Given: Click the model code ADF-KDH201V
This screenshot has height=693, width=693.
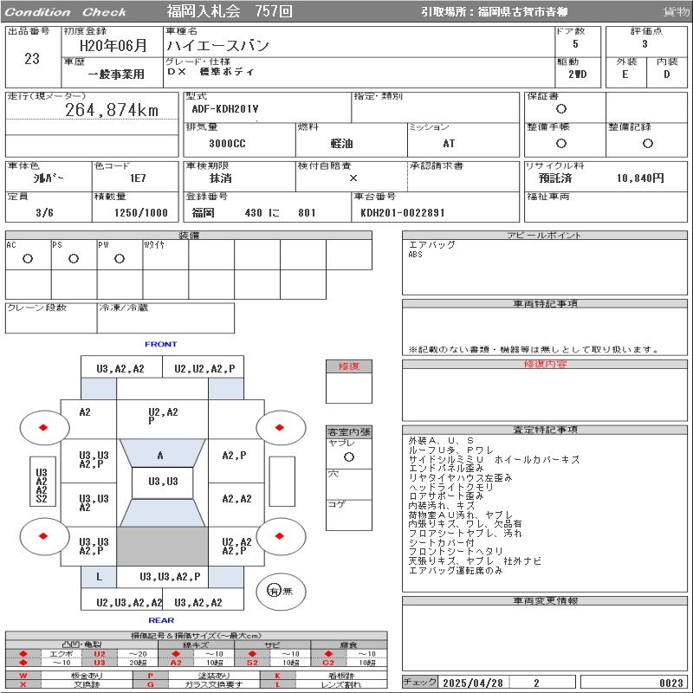Looking at the screenshot, I should coord(225,109).
